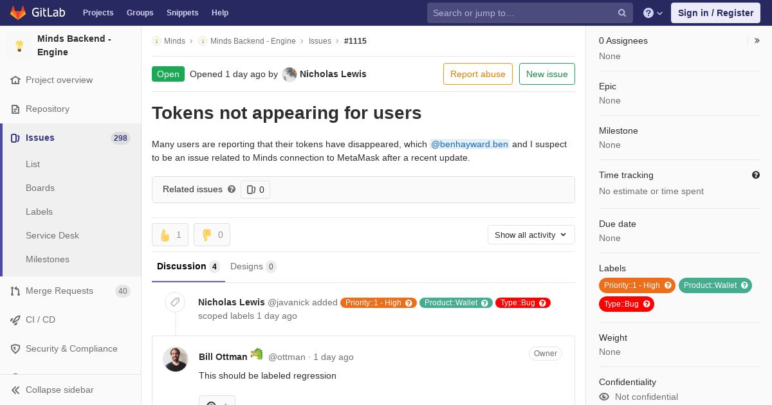This screenshot has height=405, width=772.
Task: Click the search magnifier icon
Action: coord(622,13)
